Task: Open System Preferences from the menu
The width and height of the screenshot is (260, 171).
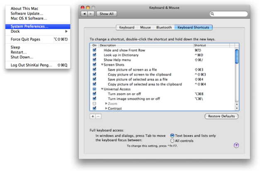Action: pos(38,26)
